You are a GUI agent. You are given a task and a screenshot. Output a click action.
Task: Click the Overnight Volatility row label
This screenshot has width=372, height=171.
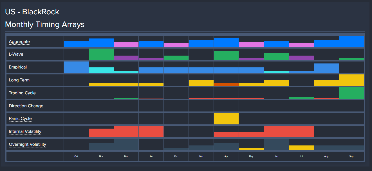coord(27,144)
